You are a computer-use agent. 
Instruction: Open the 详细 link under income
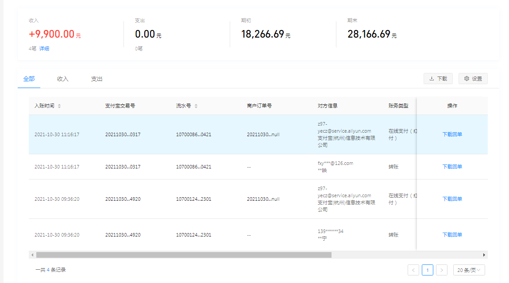coord(44,49)
